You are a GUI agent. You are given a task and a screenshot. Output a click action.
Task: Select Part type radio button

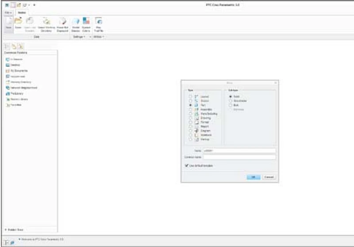coord(190,105)
